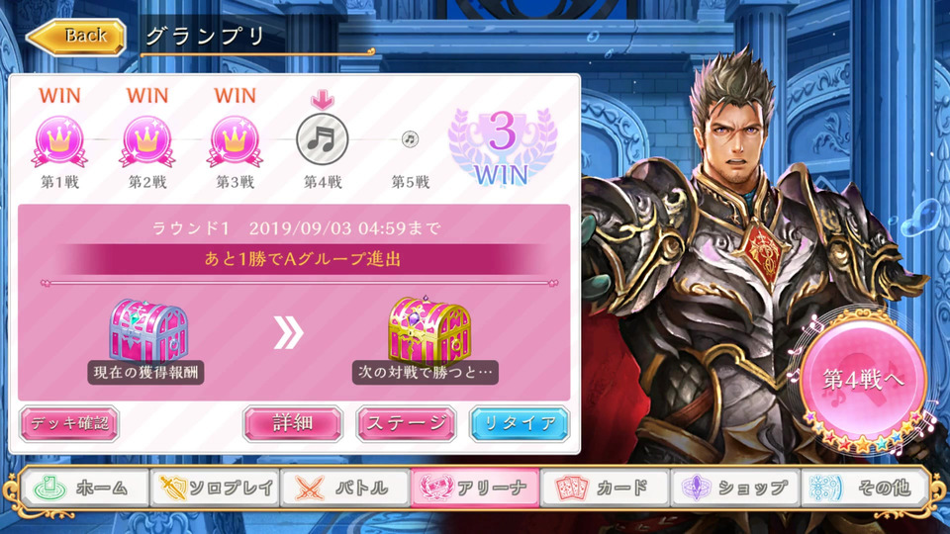Open the ショップ tab
This screenshot has height=534, width=950.
pos(735,488)
